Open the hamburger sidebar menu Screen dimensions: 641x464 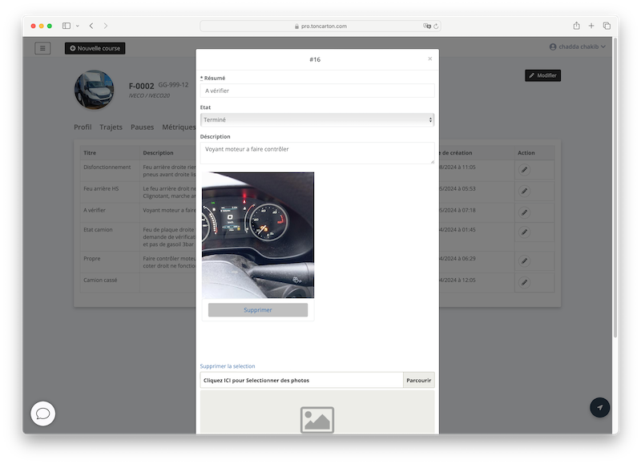click(42, 48)
